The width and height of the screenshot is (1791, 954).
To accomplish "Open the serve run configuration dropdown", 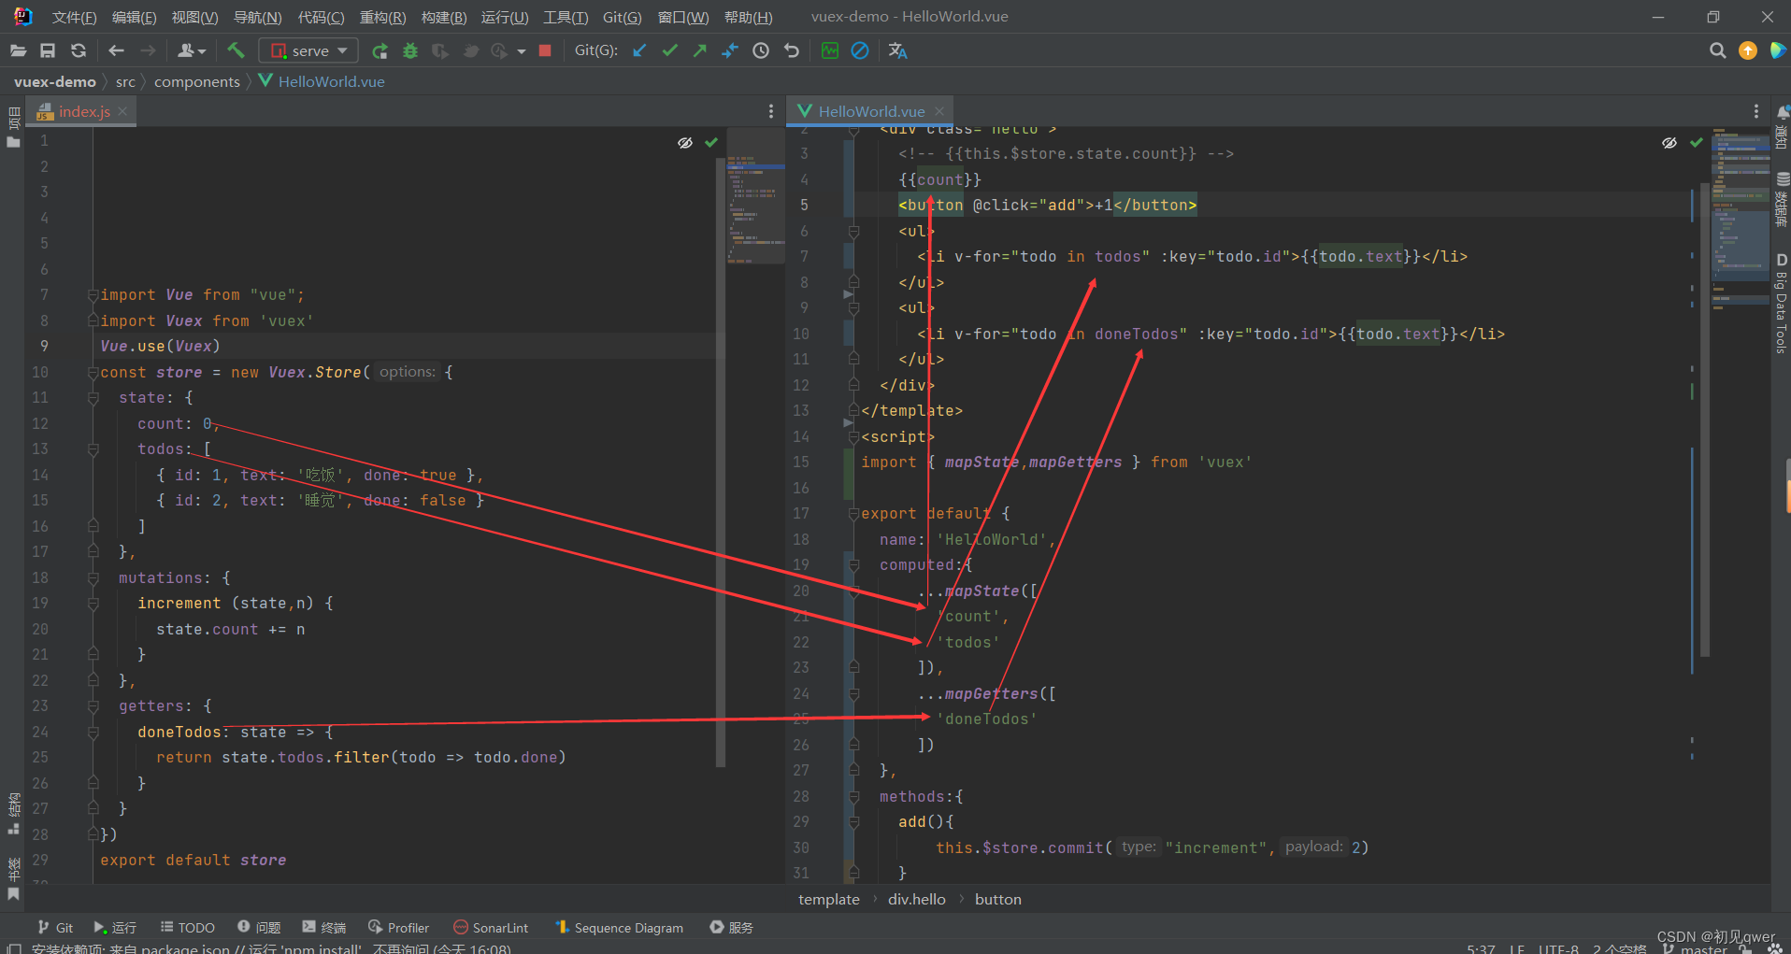I will 308,50.
